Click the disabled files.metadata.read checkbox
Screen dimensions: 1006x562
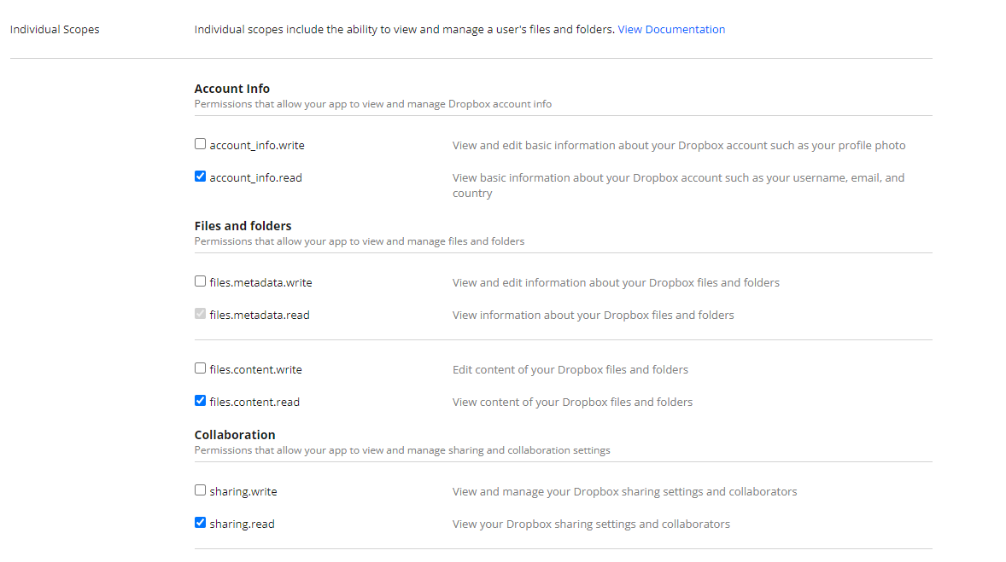coord(200,313)
